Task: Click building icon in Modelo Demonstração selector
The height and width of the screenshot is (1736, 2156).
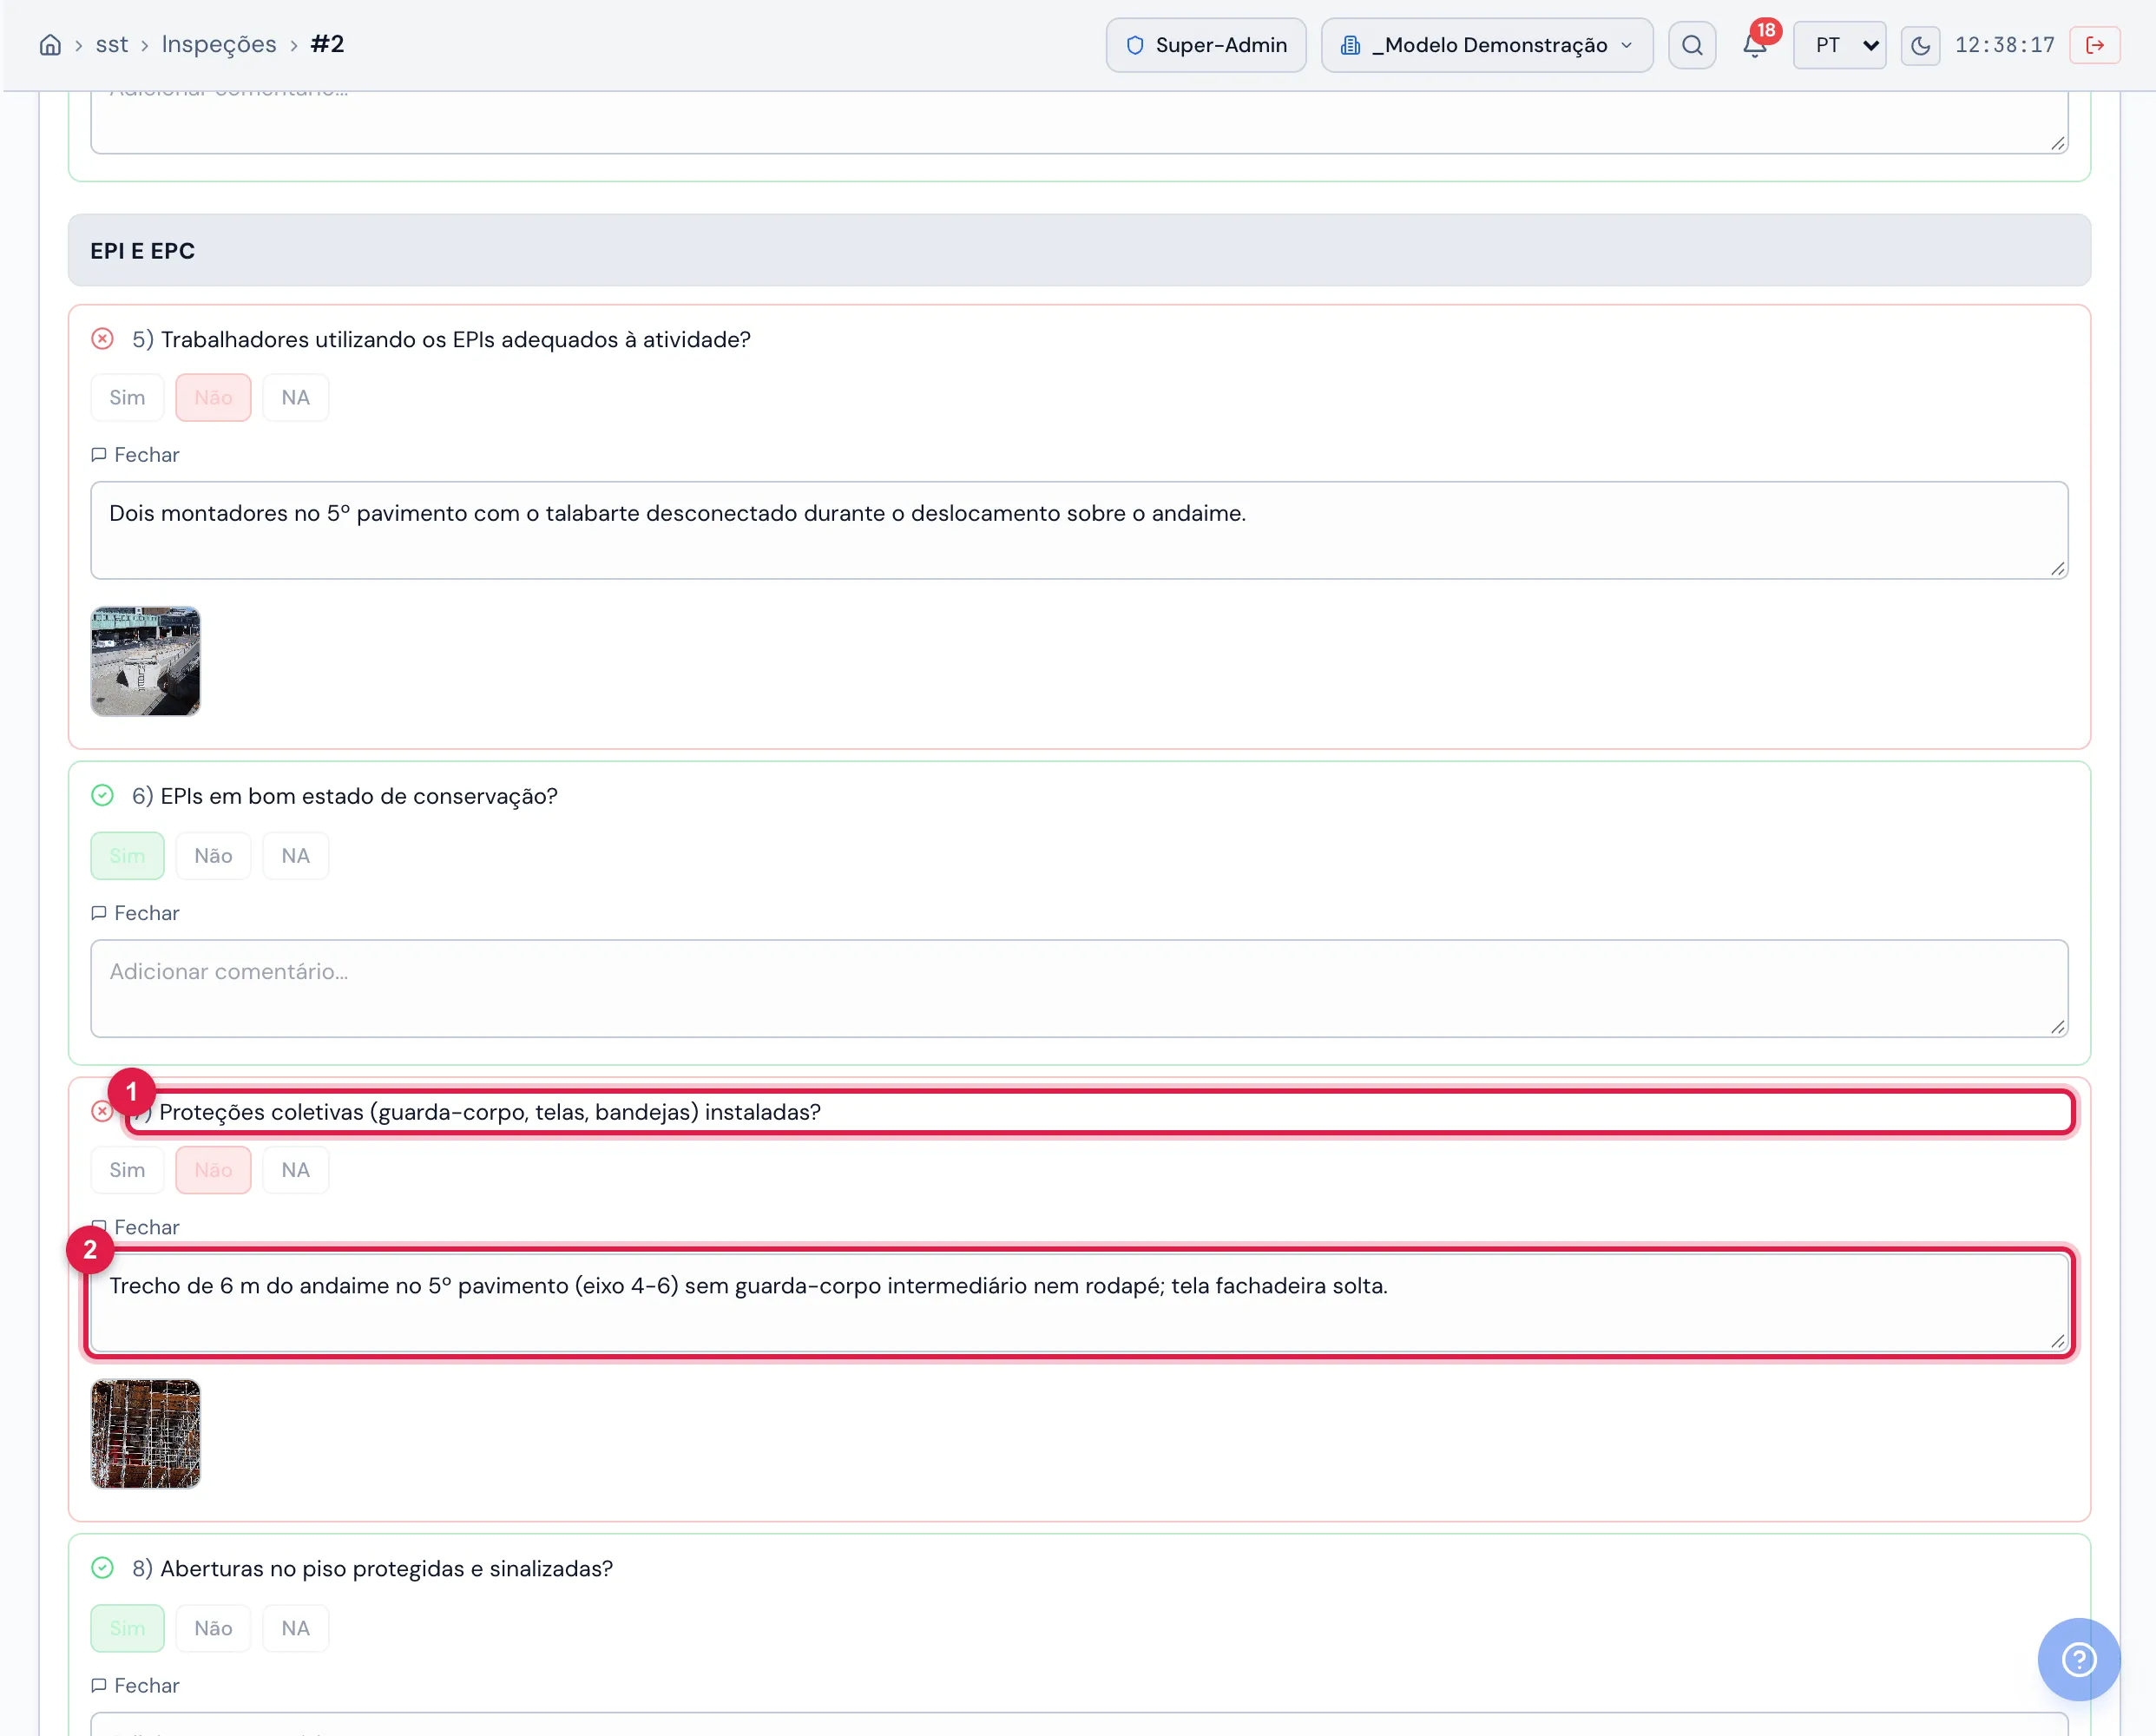Action: [1350, 45]
